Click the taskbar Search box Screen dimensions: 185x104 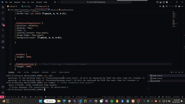50,101
